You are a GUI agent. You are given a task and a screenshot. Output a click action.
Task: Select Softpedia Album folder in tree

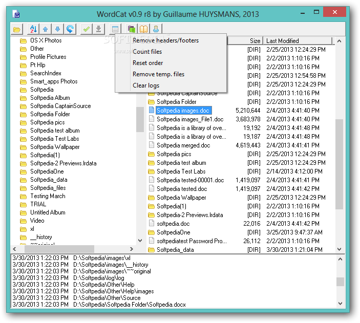coord(50,98)
